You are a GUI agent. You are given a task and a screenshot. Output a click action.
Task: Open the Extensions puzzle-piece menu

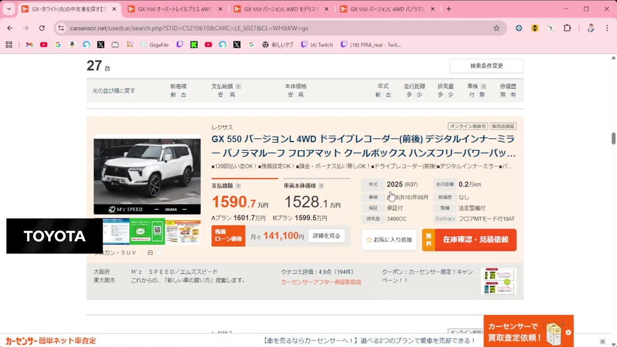567,28
